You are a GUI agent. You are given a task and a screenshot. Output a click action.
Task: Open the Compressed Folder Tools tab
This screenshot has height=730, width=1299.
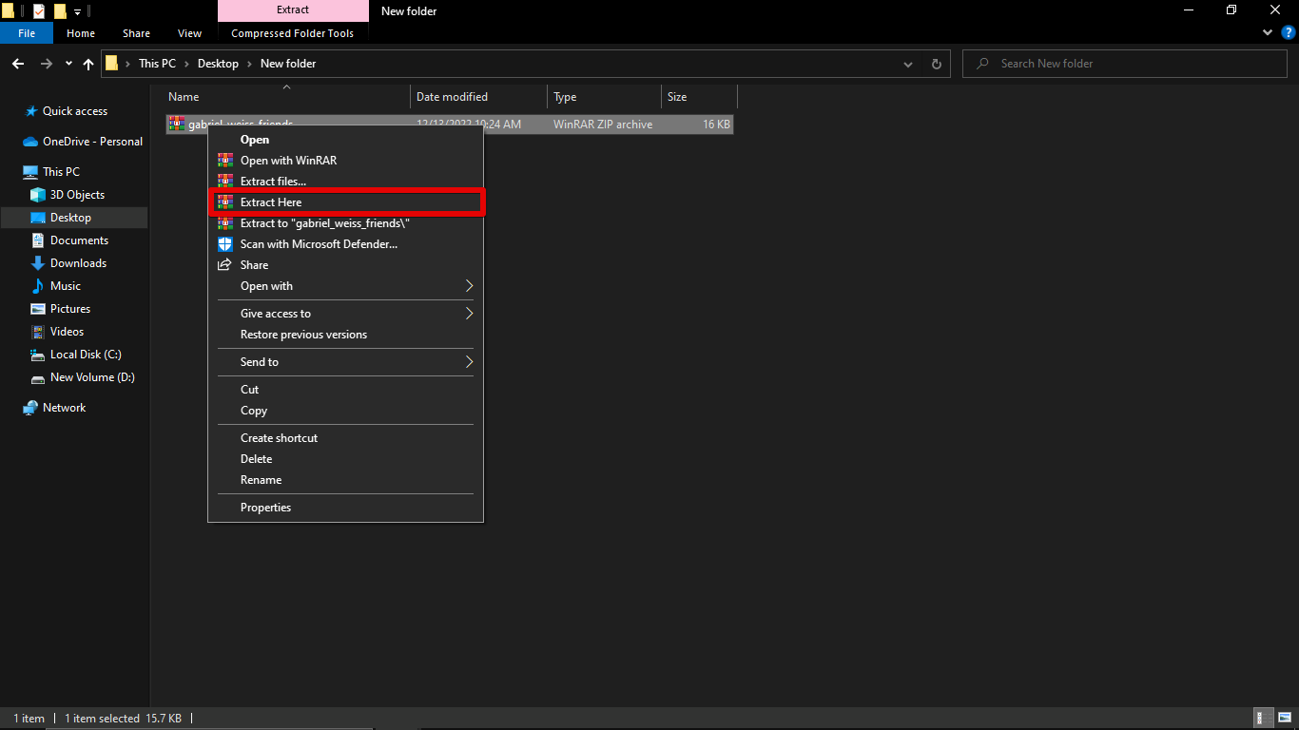[292, 33]
